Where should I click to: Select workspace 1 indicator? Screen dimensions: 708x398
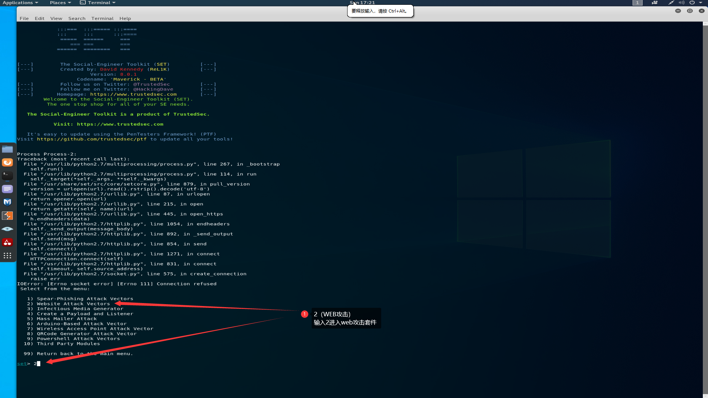[637, 3]
